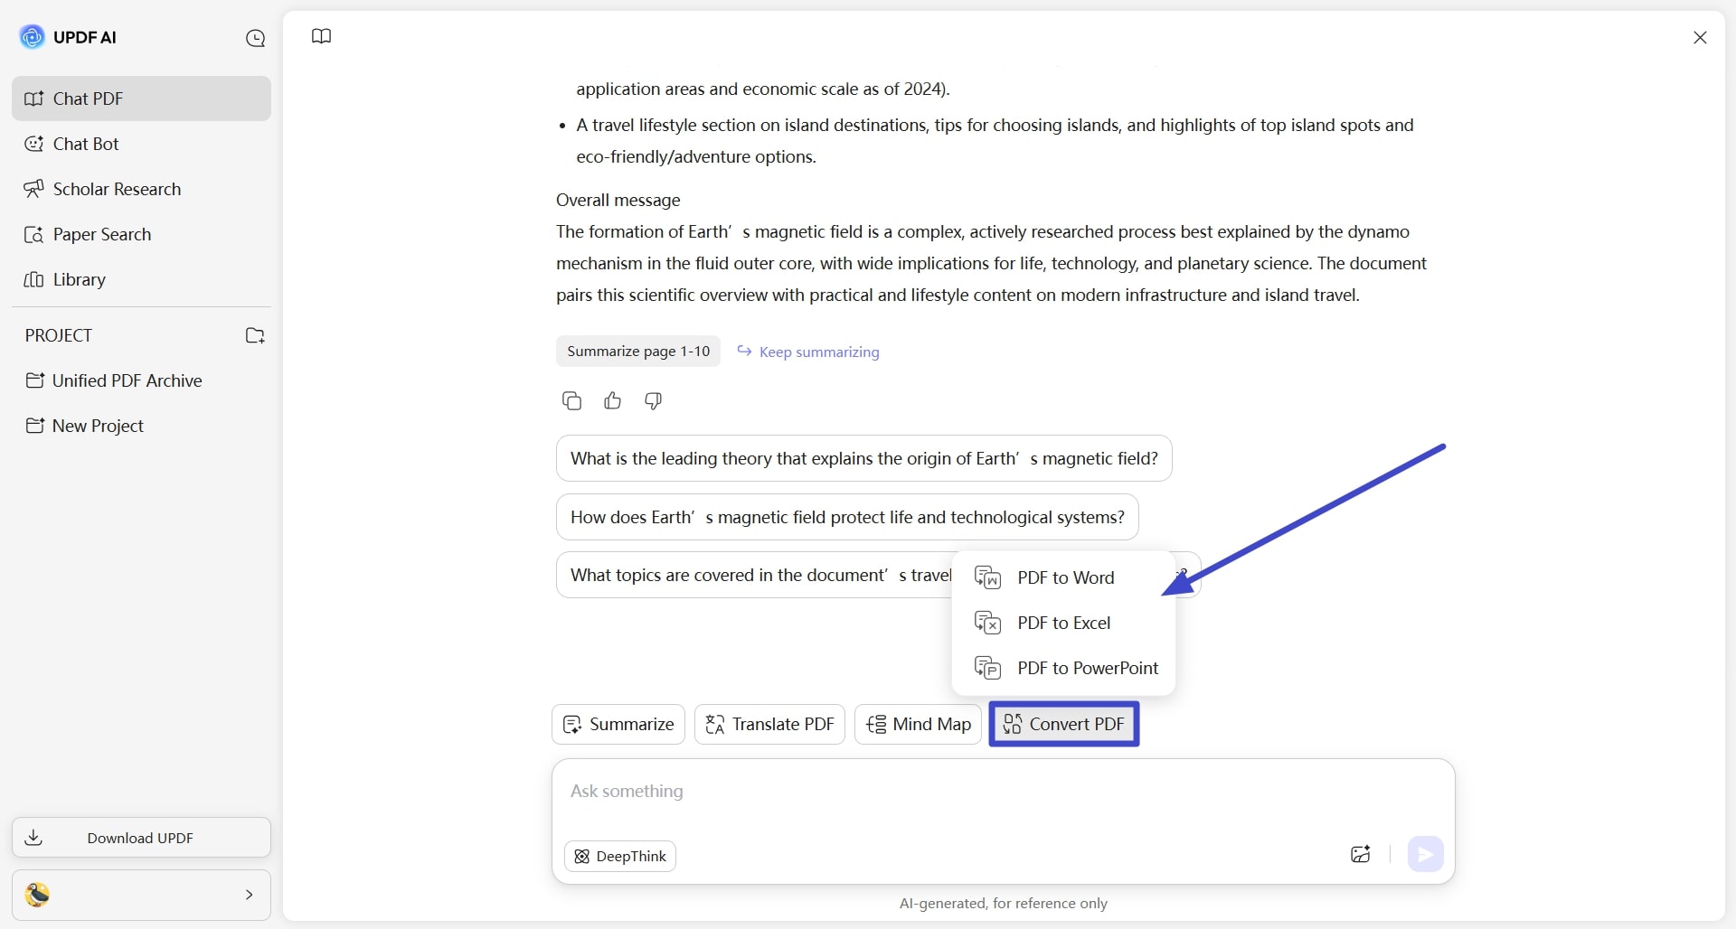Copy the AI summary response
The image size is (1736, 929).
pyautogui.click(x=571, y=400)
